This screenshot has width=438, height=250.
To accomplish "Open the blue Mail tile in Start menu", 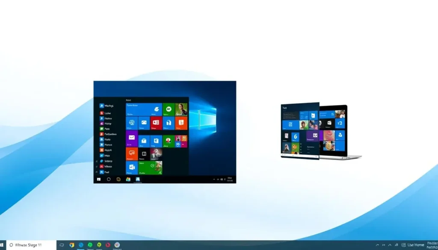I will (132, 138).
